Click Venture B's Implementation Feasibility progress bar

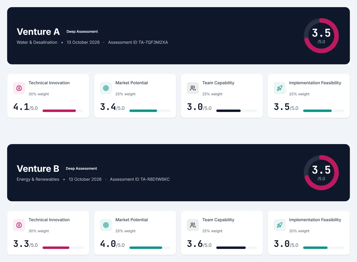(x=324, y=248)
